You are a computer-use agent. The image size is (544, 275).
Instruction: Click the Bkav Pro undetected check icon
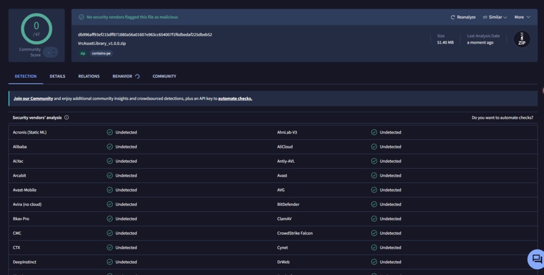[109, 219]
